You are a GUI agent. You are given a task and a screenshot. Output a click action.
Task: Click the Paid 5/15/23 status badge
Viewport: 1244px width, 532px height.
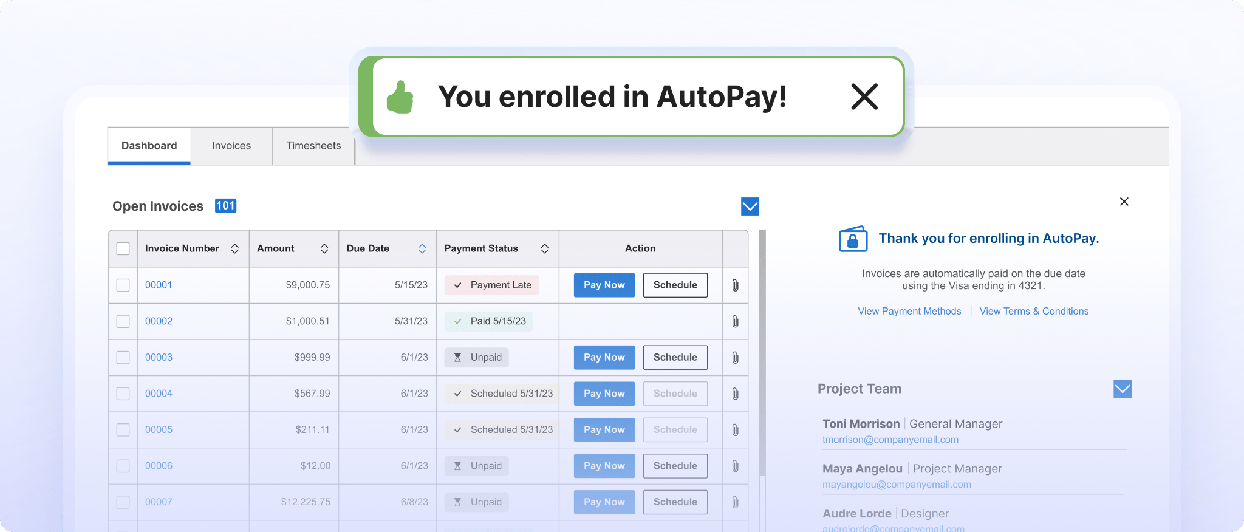(x=489, y=321)
